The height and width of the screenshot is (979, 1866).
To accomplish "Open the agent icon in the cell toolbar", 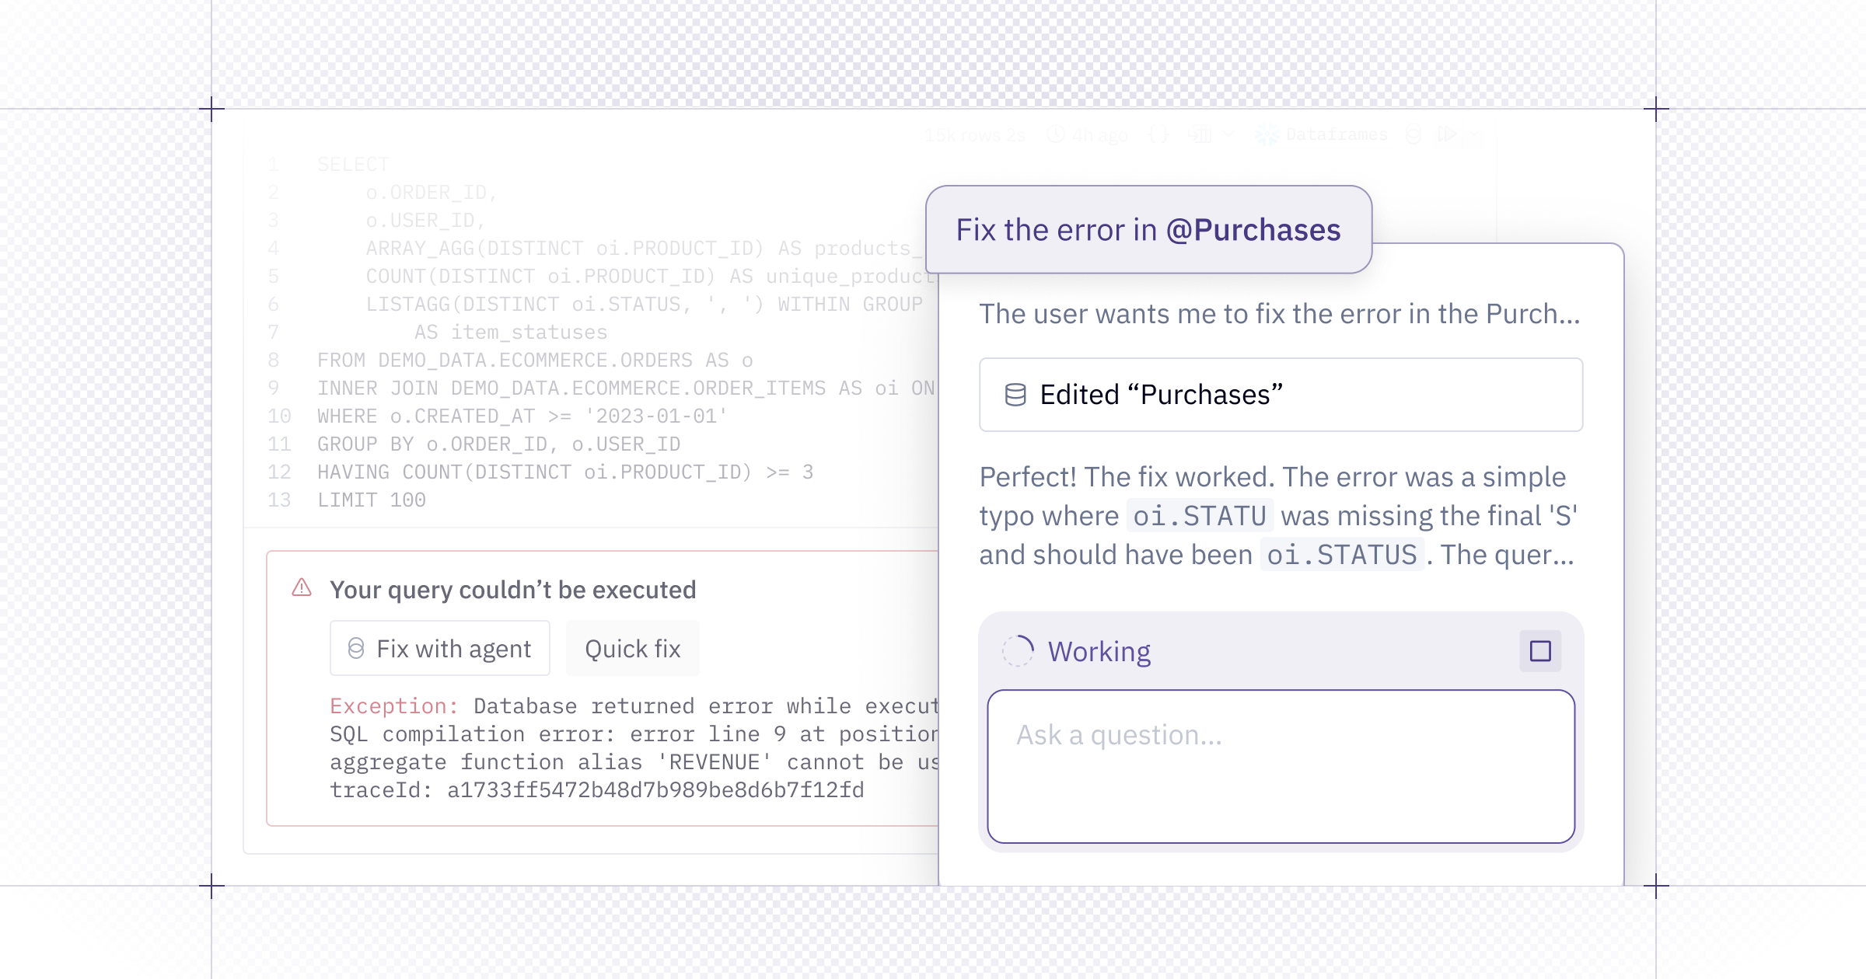I will [x=1413, y=135].
